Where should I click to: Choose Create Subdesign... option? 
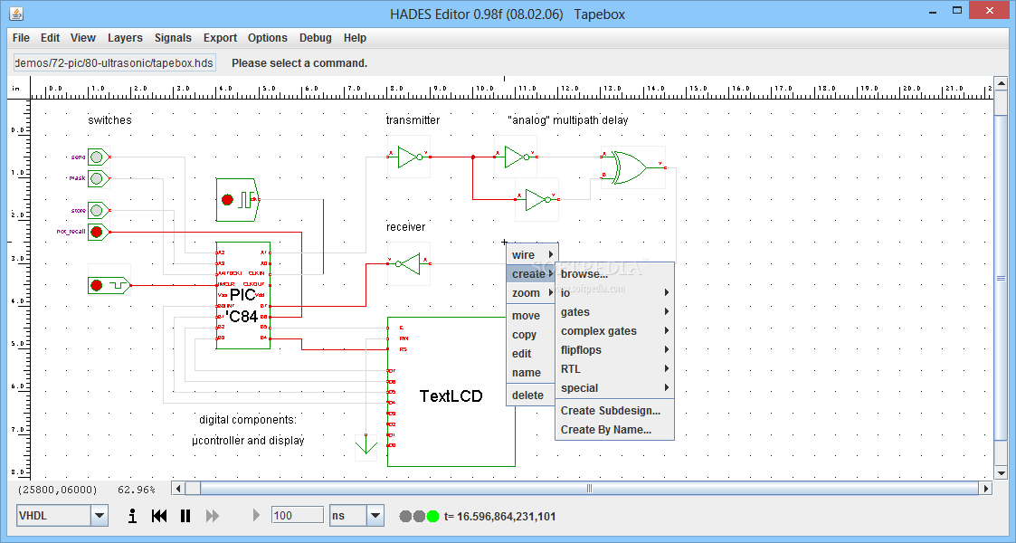(x=614, y=411)
